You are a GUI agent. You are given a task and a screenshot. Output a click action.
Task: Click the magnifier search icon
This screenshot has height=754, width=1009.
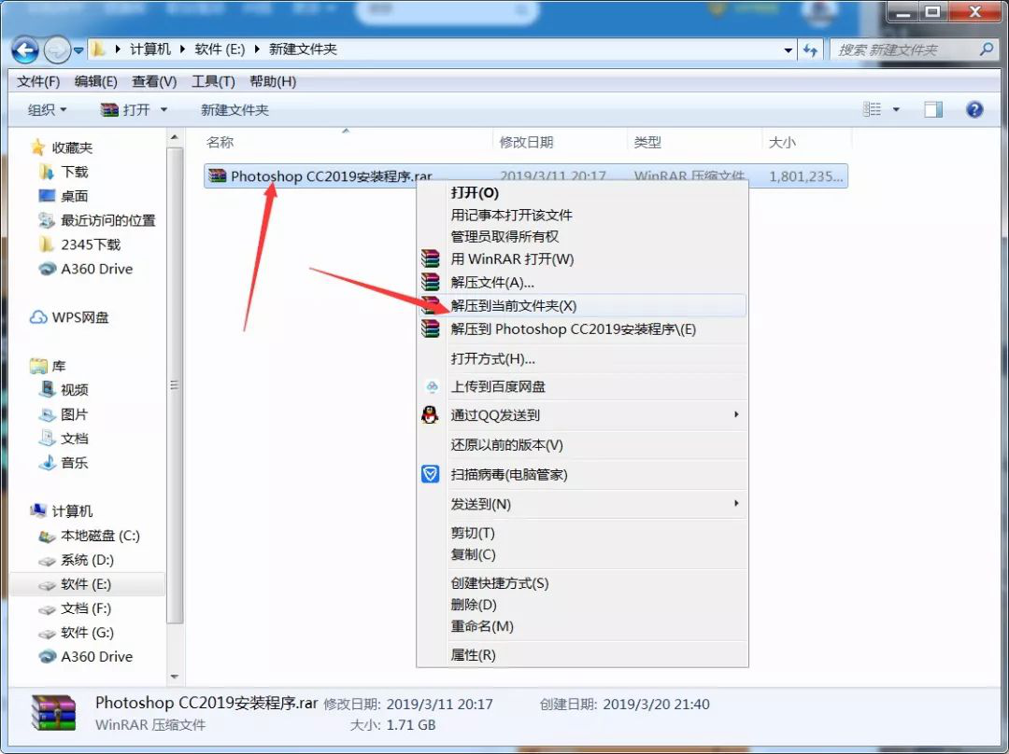(x=987, y=49)
